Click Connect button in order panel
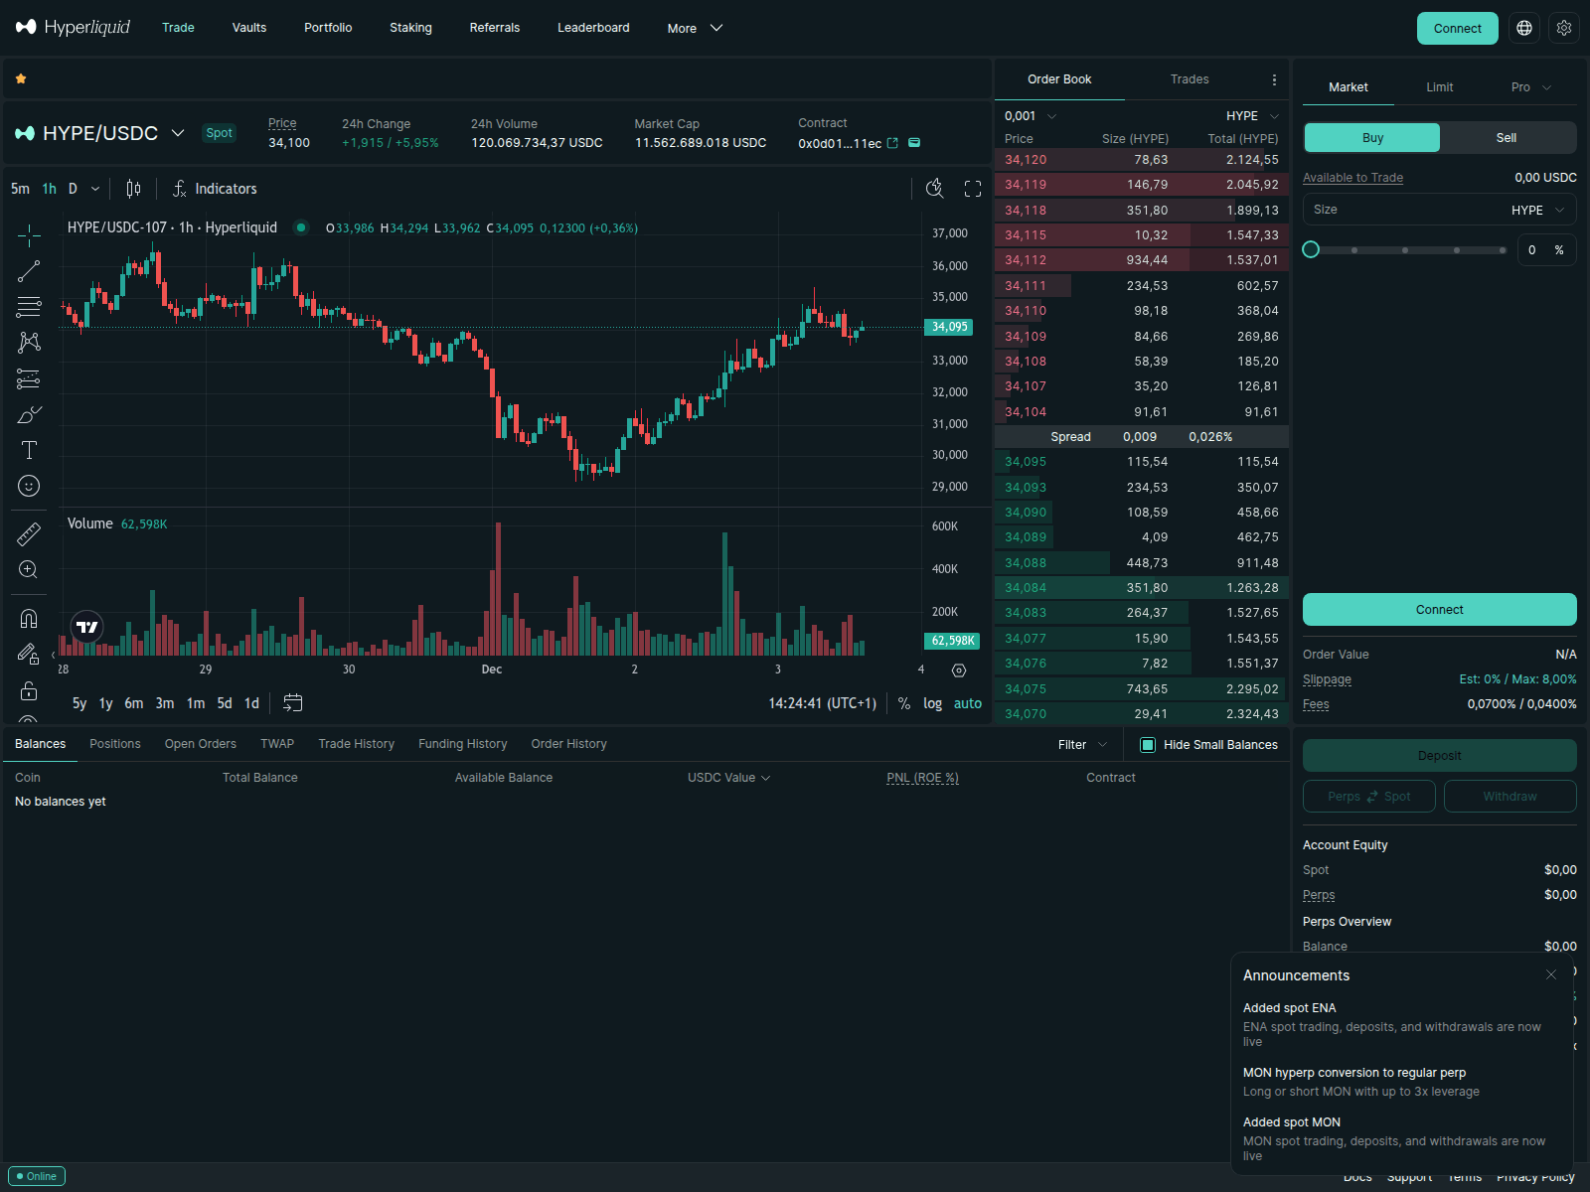The height and width of the screenshot is (1192, 1590). [x=1439, y=610]
